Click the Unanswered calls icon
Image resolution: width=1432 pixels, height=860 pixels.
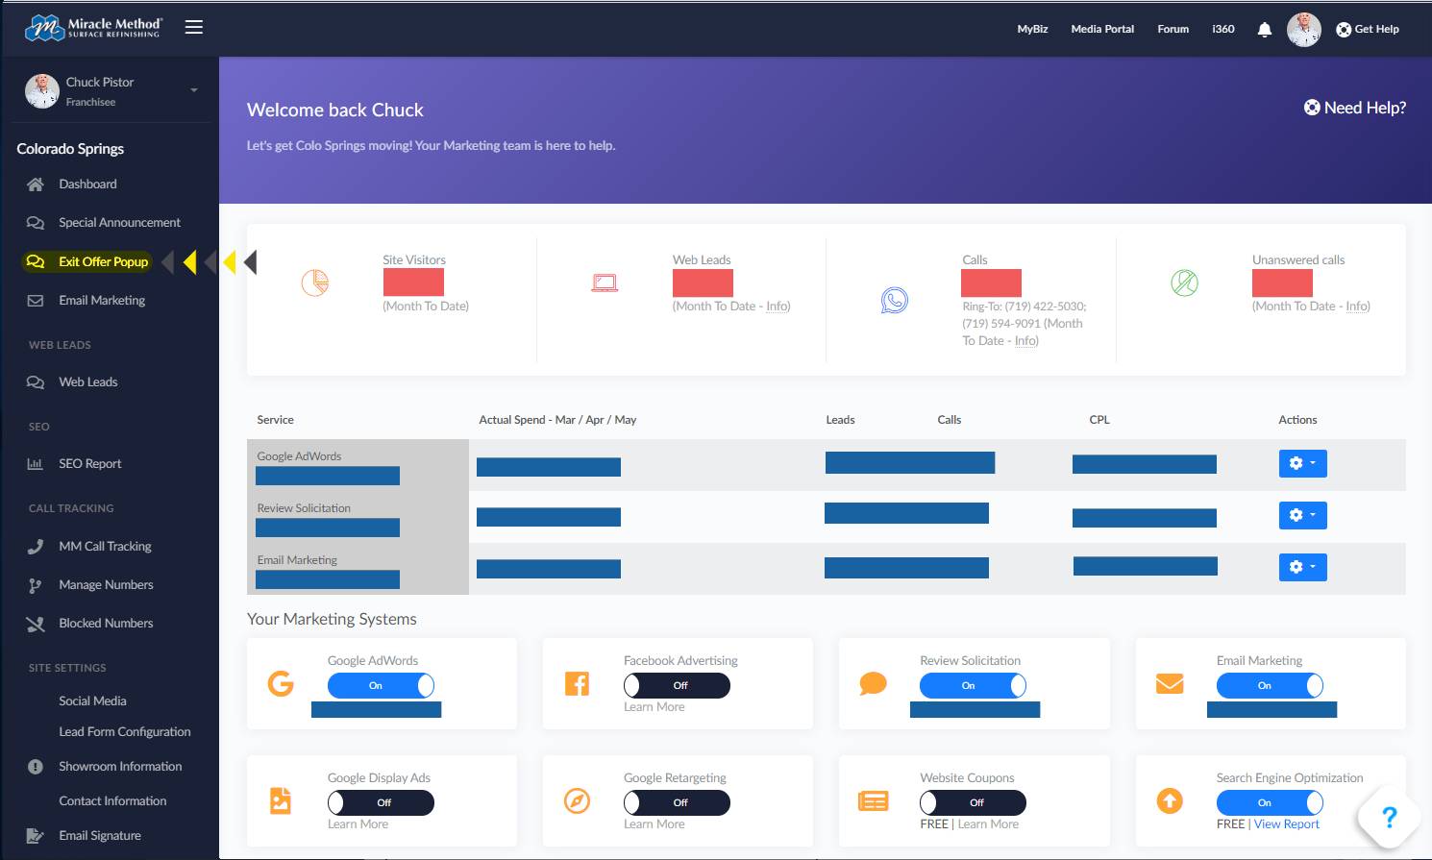[x=1184, y=283]
